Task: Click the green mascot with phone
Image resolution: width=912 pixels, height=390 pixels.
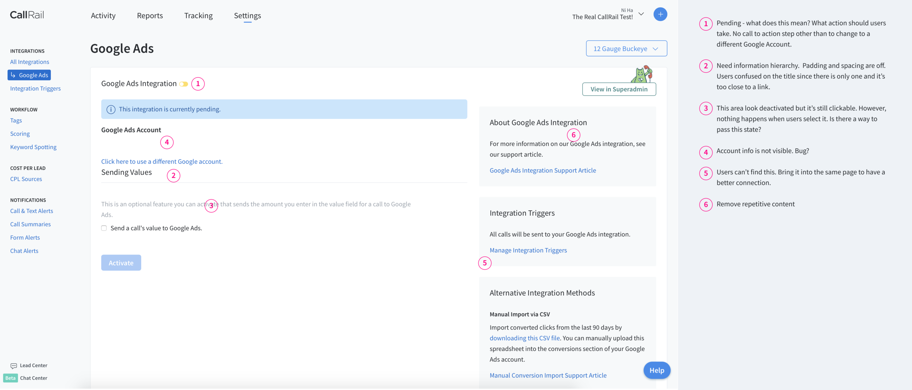Action: [641, 74]
